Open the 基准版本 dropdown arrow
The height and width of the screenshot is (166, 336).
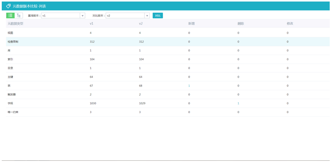tap(83, 16)
